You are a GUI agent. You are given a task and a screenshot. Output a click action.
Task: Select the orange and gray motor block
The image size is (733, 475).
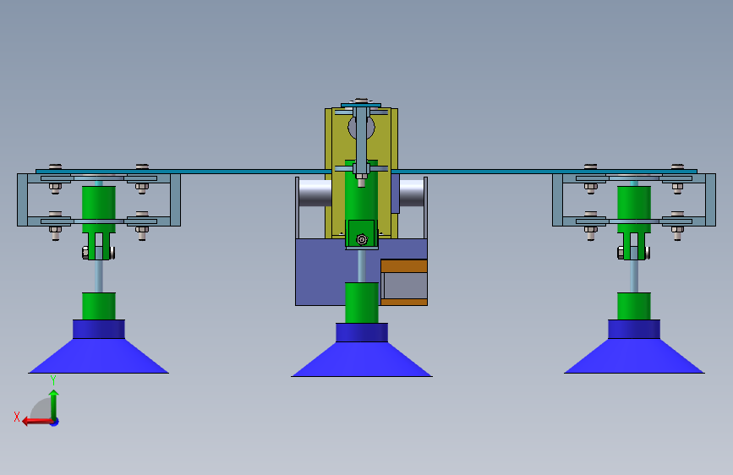coord(404,282)
